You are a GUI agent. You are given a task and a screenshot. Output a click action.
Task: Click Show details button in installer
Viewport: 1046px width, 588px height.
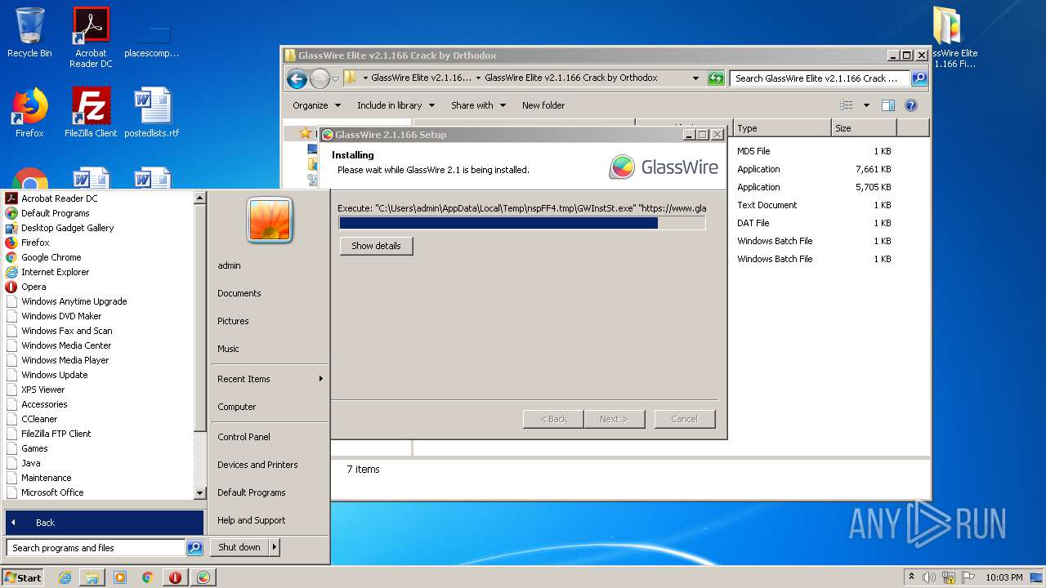376,246
